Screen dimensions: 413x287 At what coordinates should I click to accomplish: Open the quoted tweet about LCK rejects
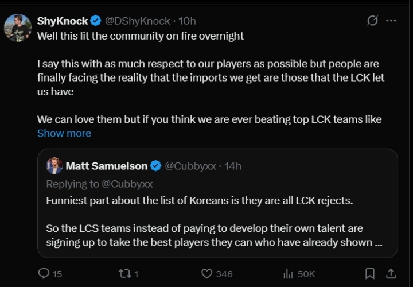(x=217, y=220)
